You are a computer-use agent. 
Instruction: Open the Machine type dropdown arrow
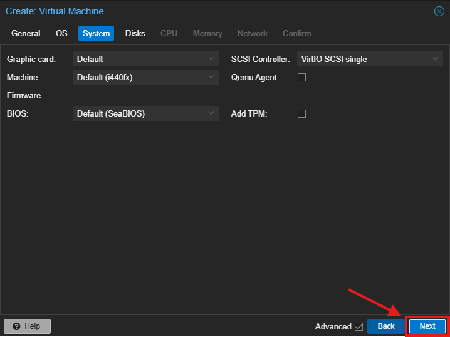click(x=211, y=77)
